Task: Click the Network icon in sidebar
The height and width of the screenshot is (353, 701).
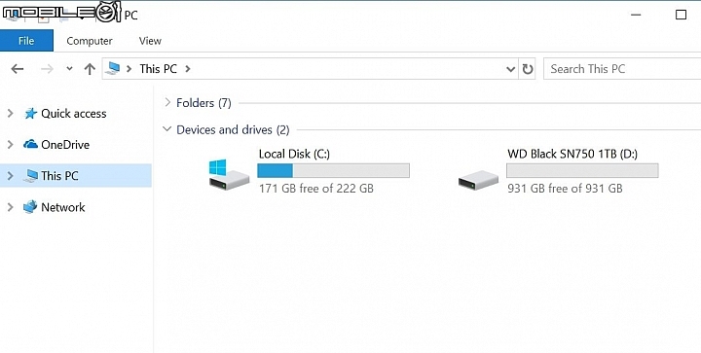Action: click(x=30, y=207)
